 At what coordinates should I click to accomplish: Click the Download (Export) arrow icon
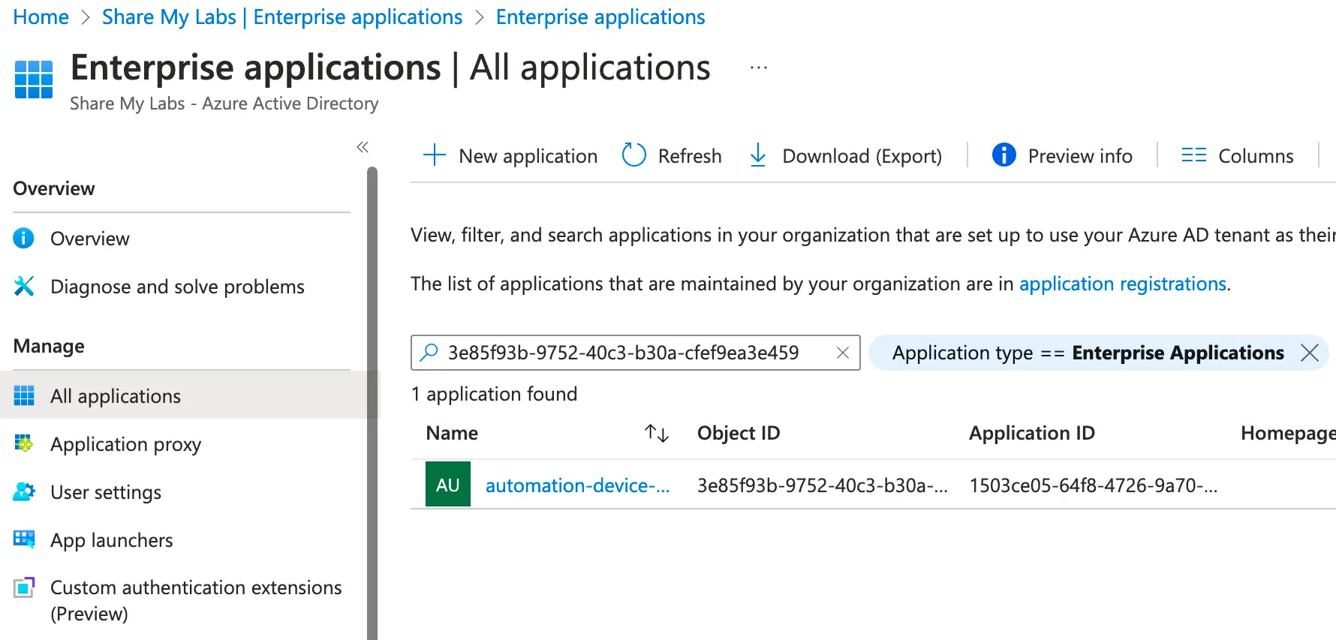point(758,155)
